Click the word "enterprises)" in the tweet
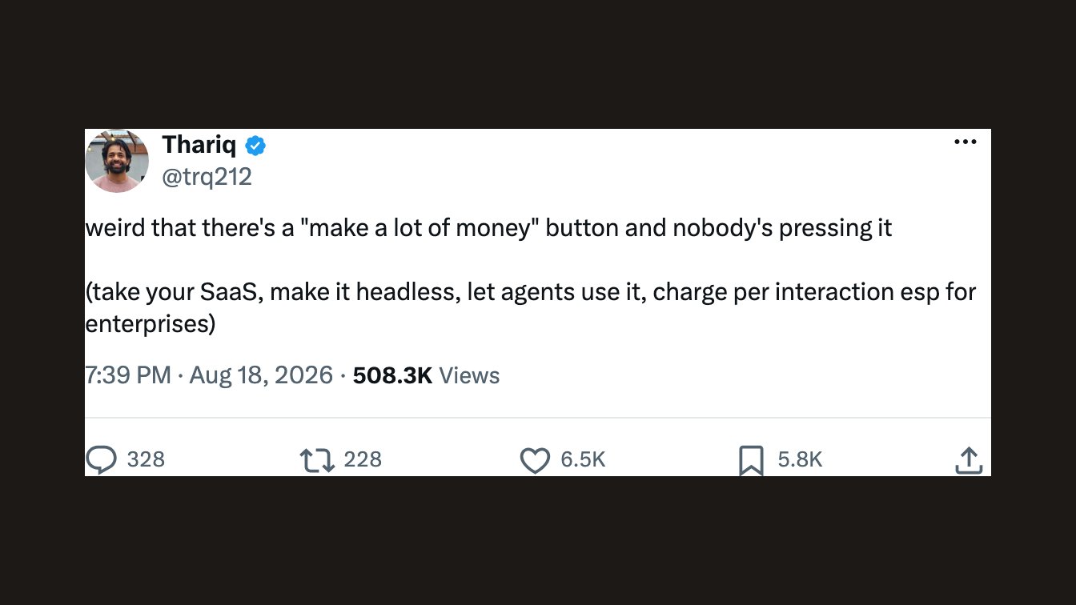1076x605 pixels. (x=151, y=324)
